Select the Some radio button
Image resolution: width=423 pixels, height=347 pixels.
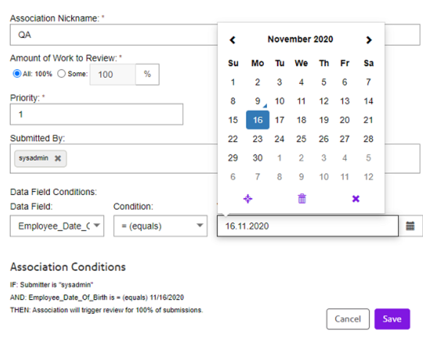[61, 74]
